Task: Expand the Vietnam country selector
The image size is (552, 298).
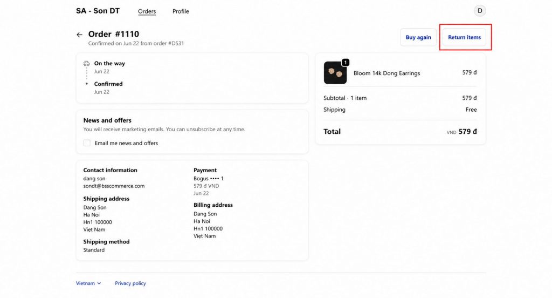Action: (x=88, y=283)
